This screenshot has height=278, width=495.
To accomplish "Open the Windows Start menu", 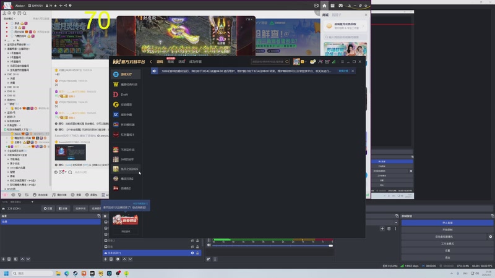I will click(x=6, y=273).
